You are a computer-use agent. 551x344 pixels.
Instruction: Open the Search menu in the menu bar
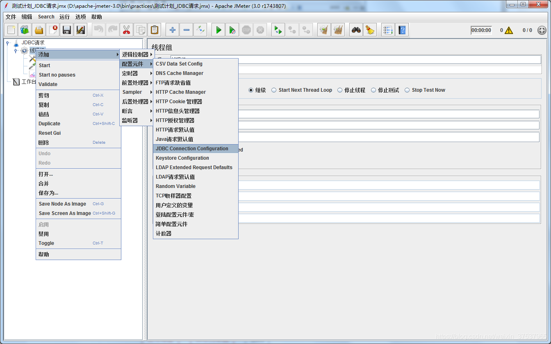click(x=46, y=17)
